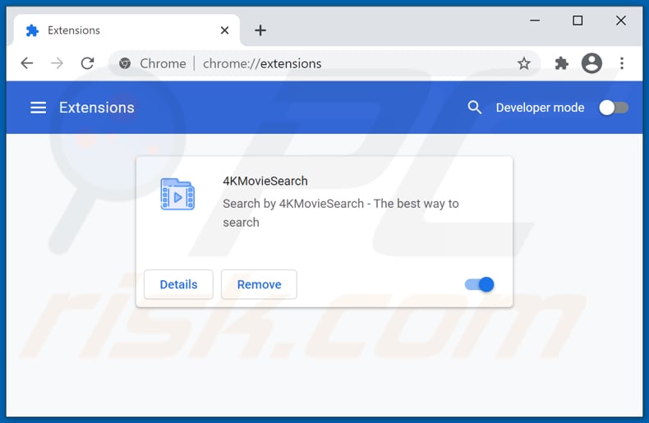
Task: Close the Extensions tab
Action: 224,30
